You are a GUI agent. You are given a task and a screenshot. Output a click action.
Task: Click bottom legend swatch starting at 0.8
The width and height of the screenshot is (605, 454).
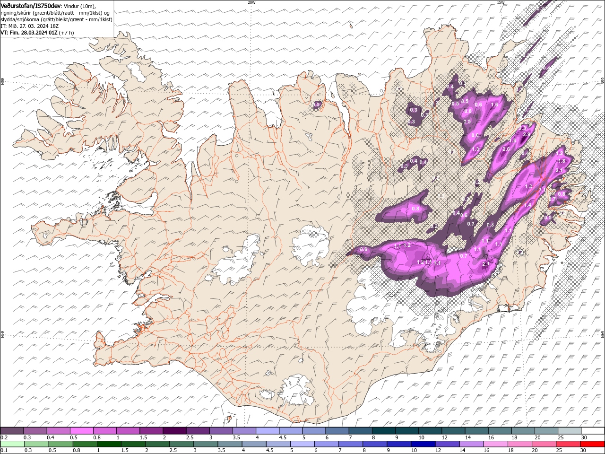pos(85,444)
